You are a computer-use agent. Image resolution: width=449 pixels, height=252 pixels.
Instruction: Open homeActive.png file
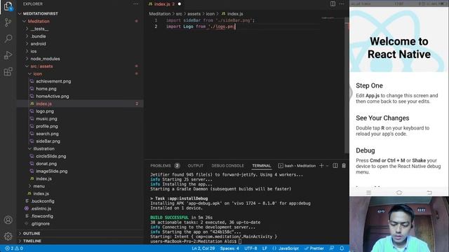pos(53,97)
